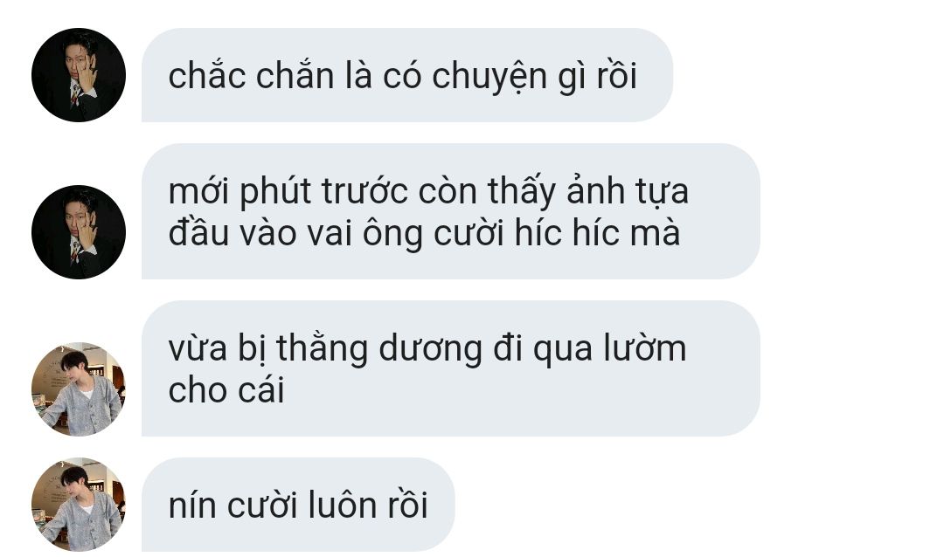Click the text "cho cái" in third message
Screen dimensions: 944x557
226,389
